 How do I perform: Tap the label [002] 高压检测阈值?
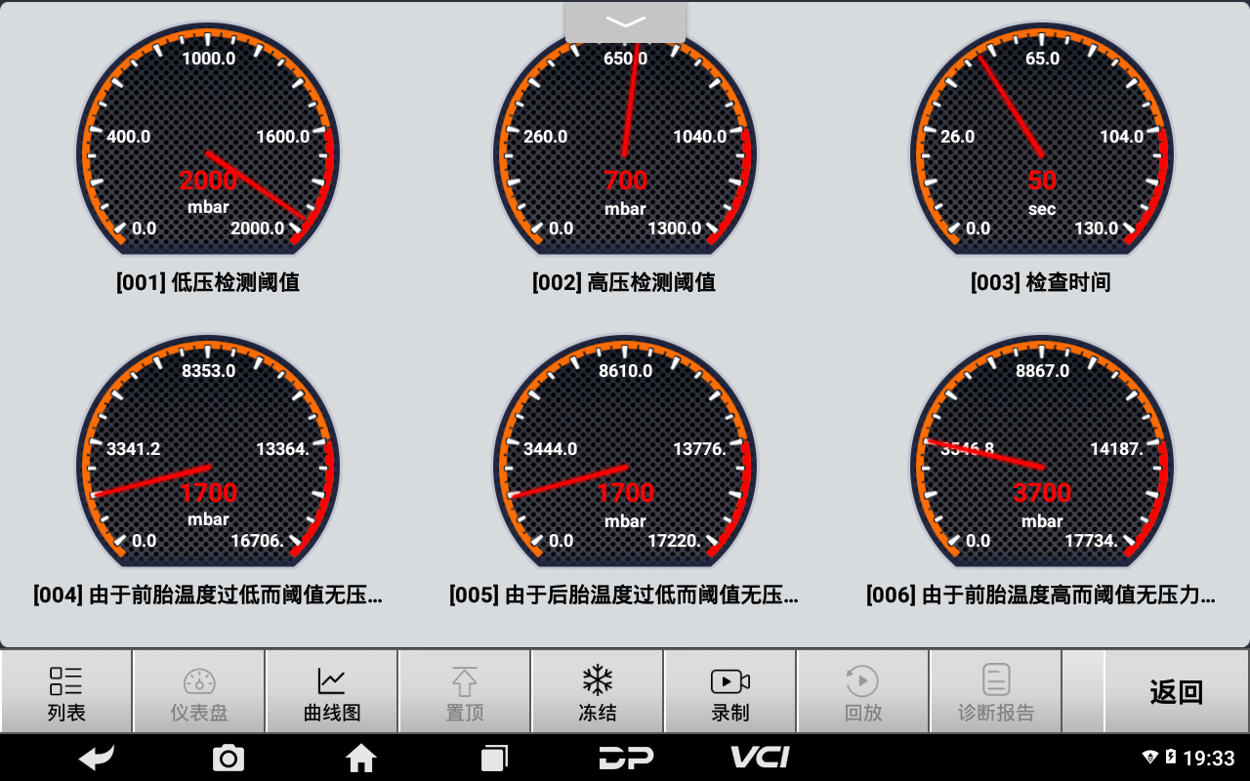[624, 283]
